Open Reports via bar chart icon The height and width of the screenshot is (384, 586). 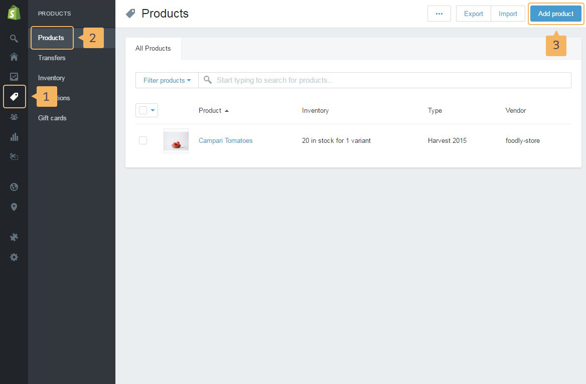pos(14,137)
